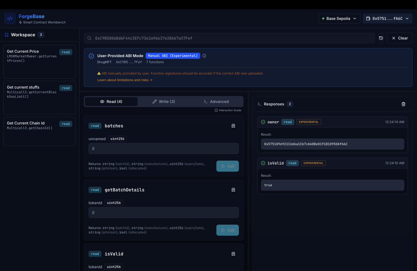Screen dimensions: 417x271
Task: Click the EXPERIMENTAL badge on isValid response
Action: (313, 163)
